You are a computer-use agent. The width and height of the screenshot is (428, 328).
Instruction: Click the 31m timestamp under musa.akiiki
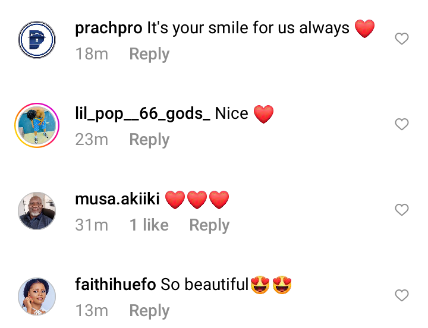(x=92, y=225)
